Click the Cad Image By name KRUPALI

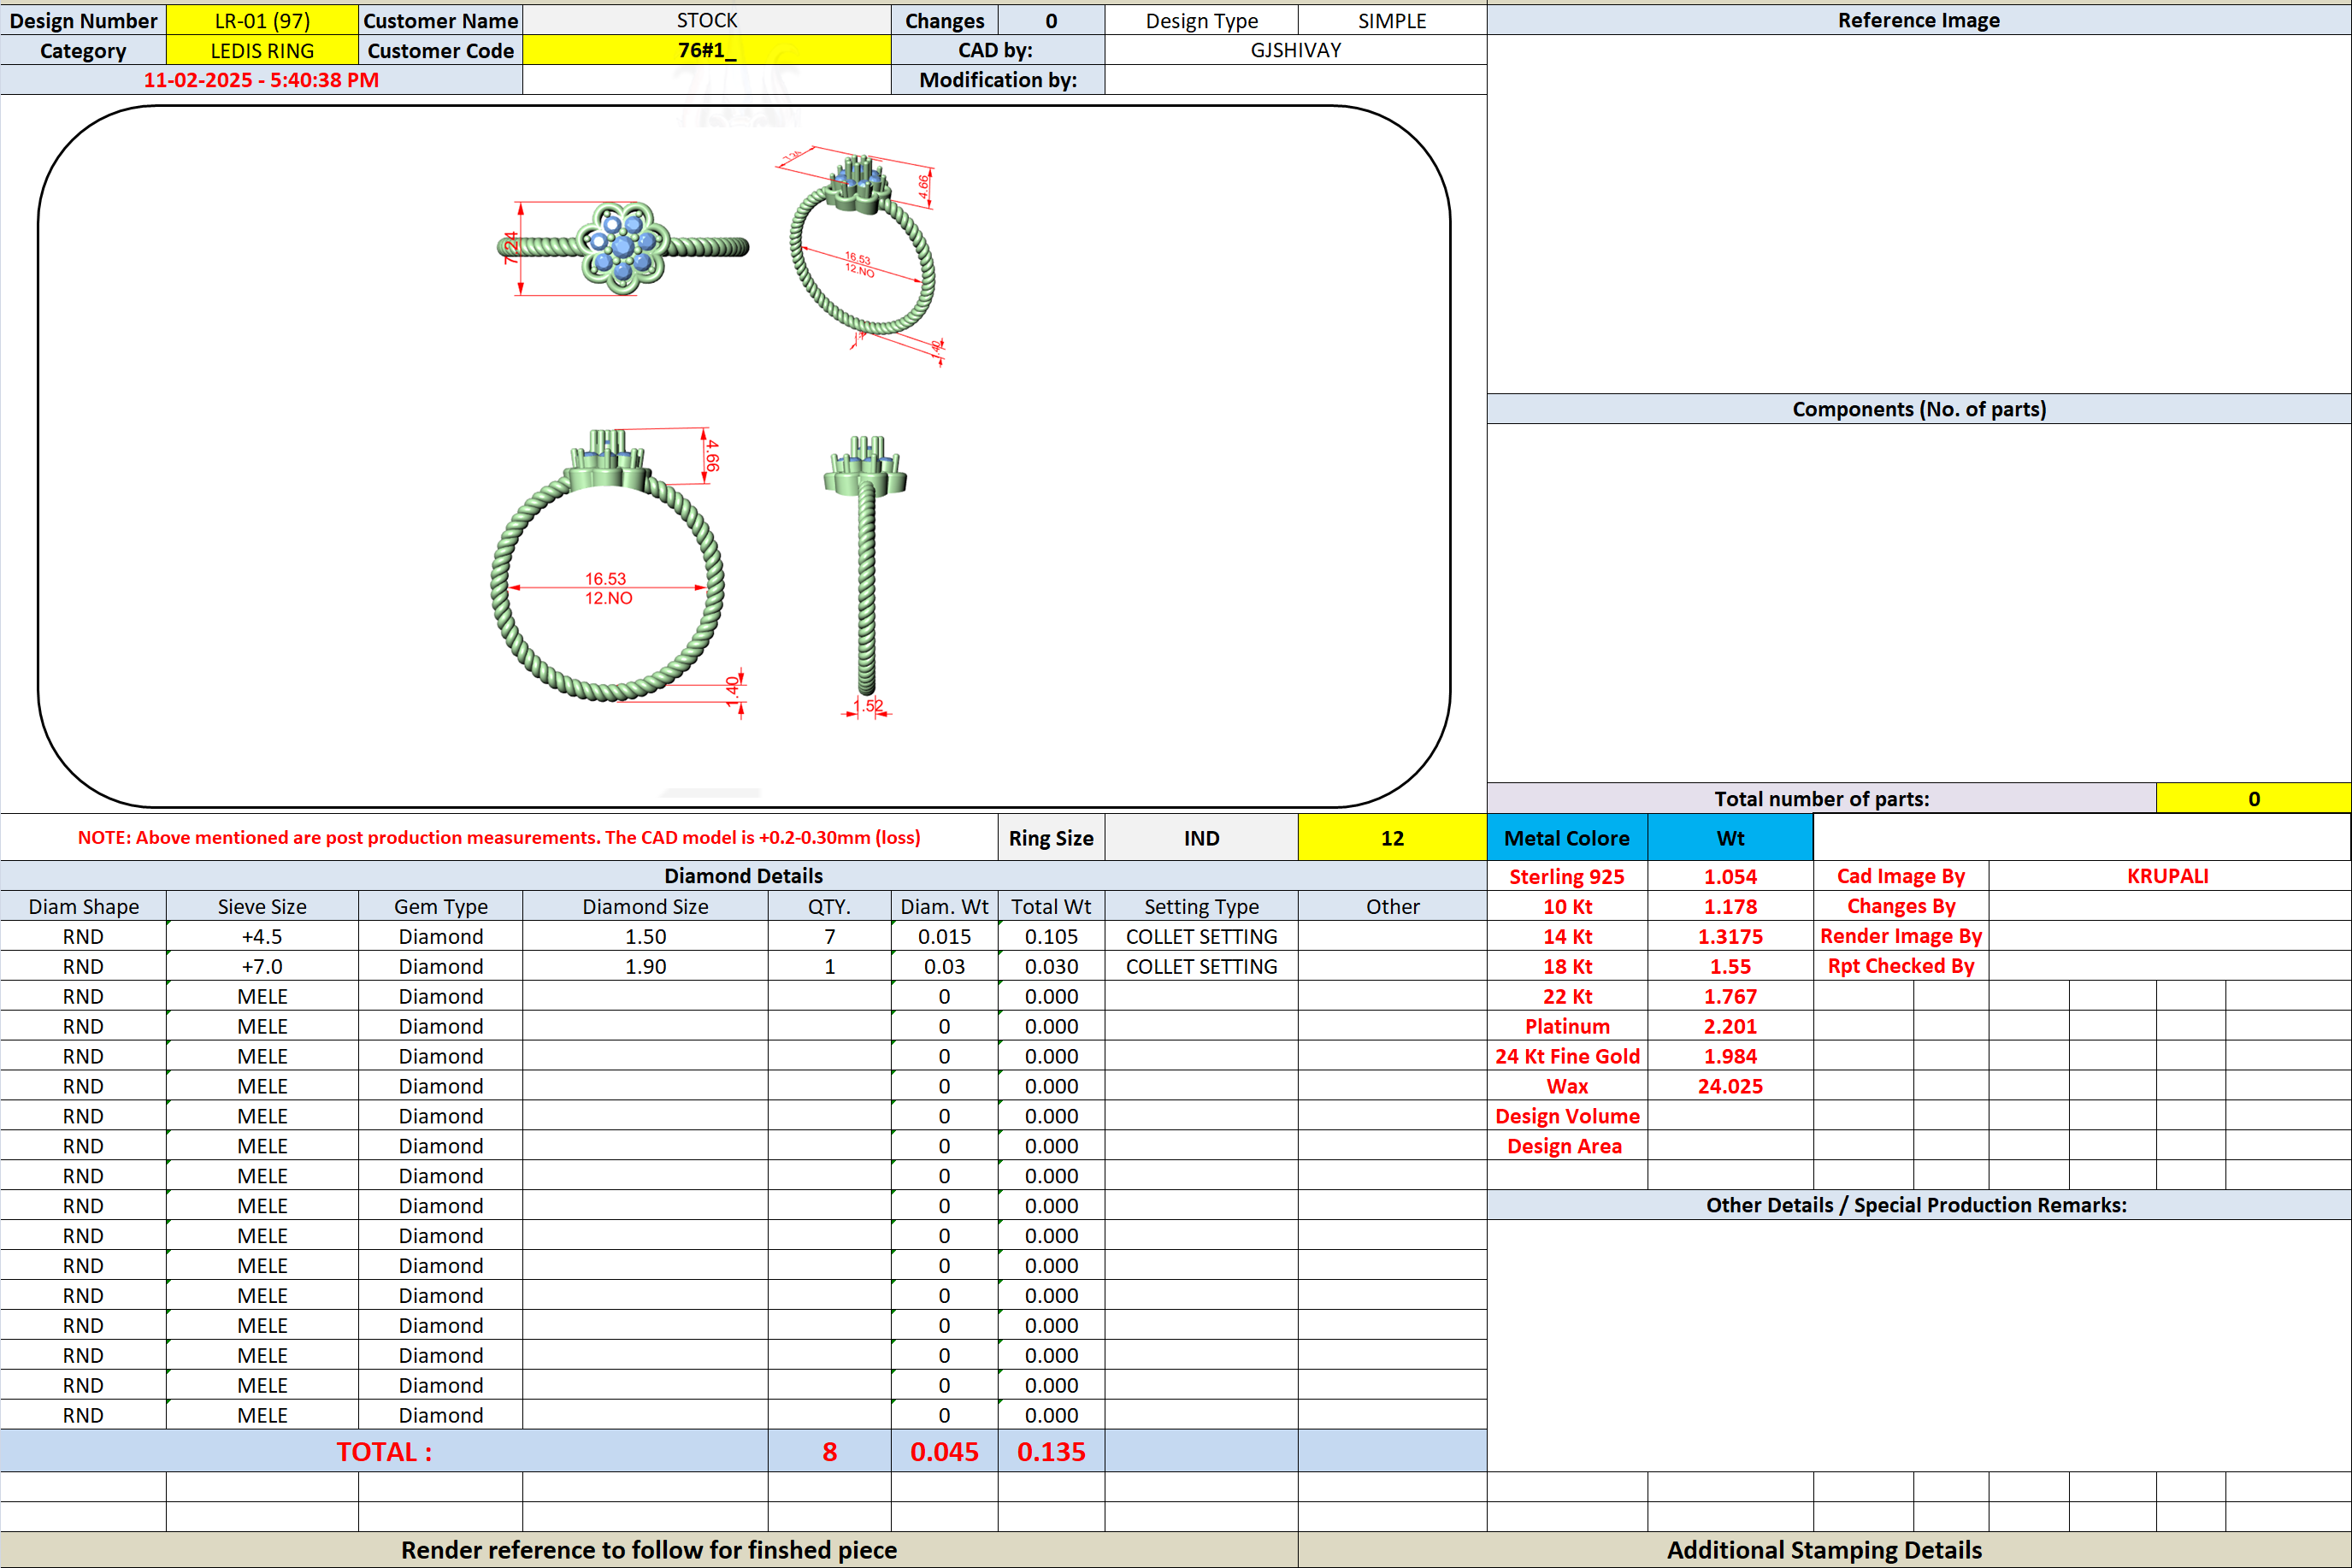click(2168, 876)
